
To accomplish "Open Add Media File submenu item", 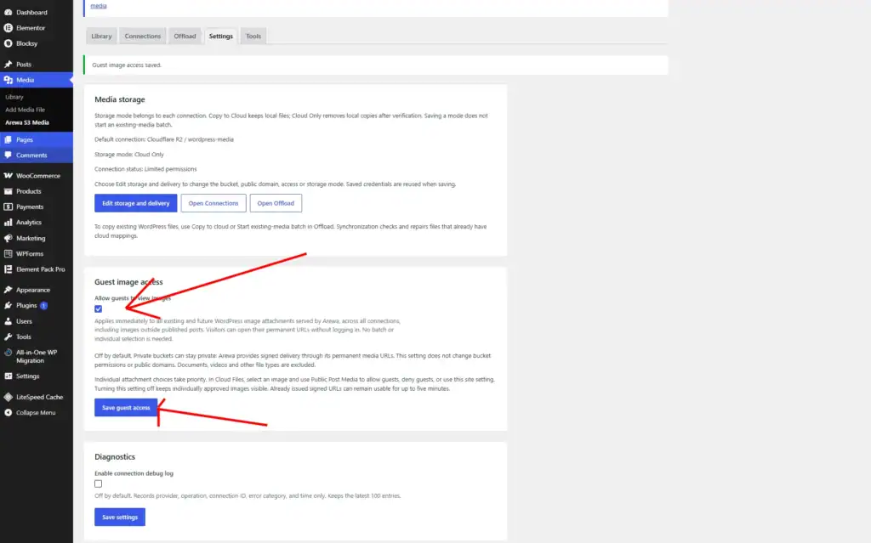I will 25,110.
